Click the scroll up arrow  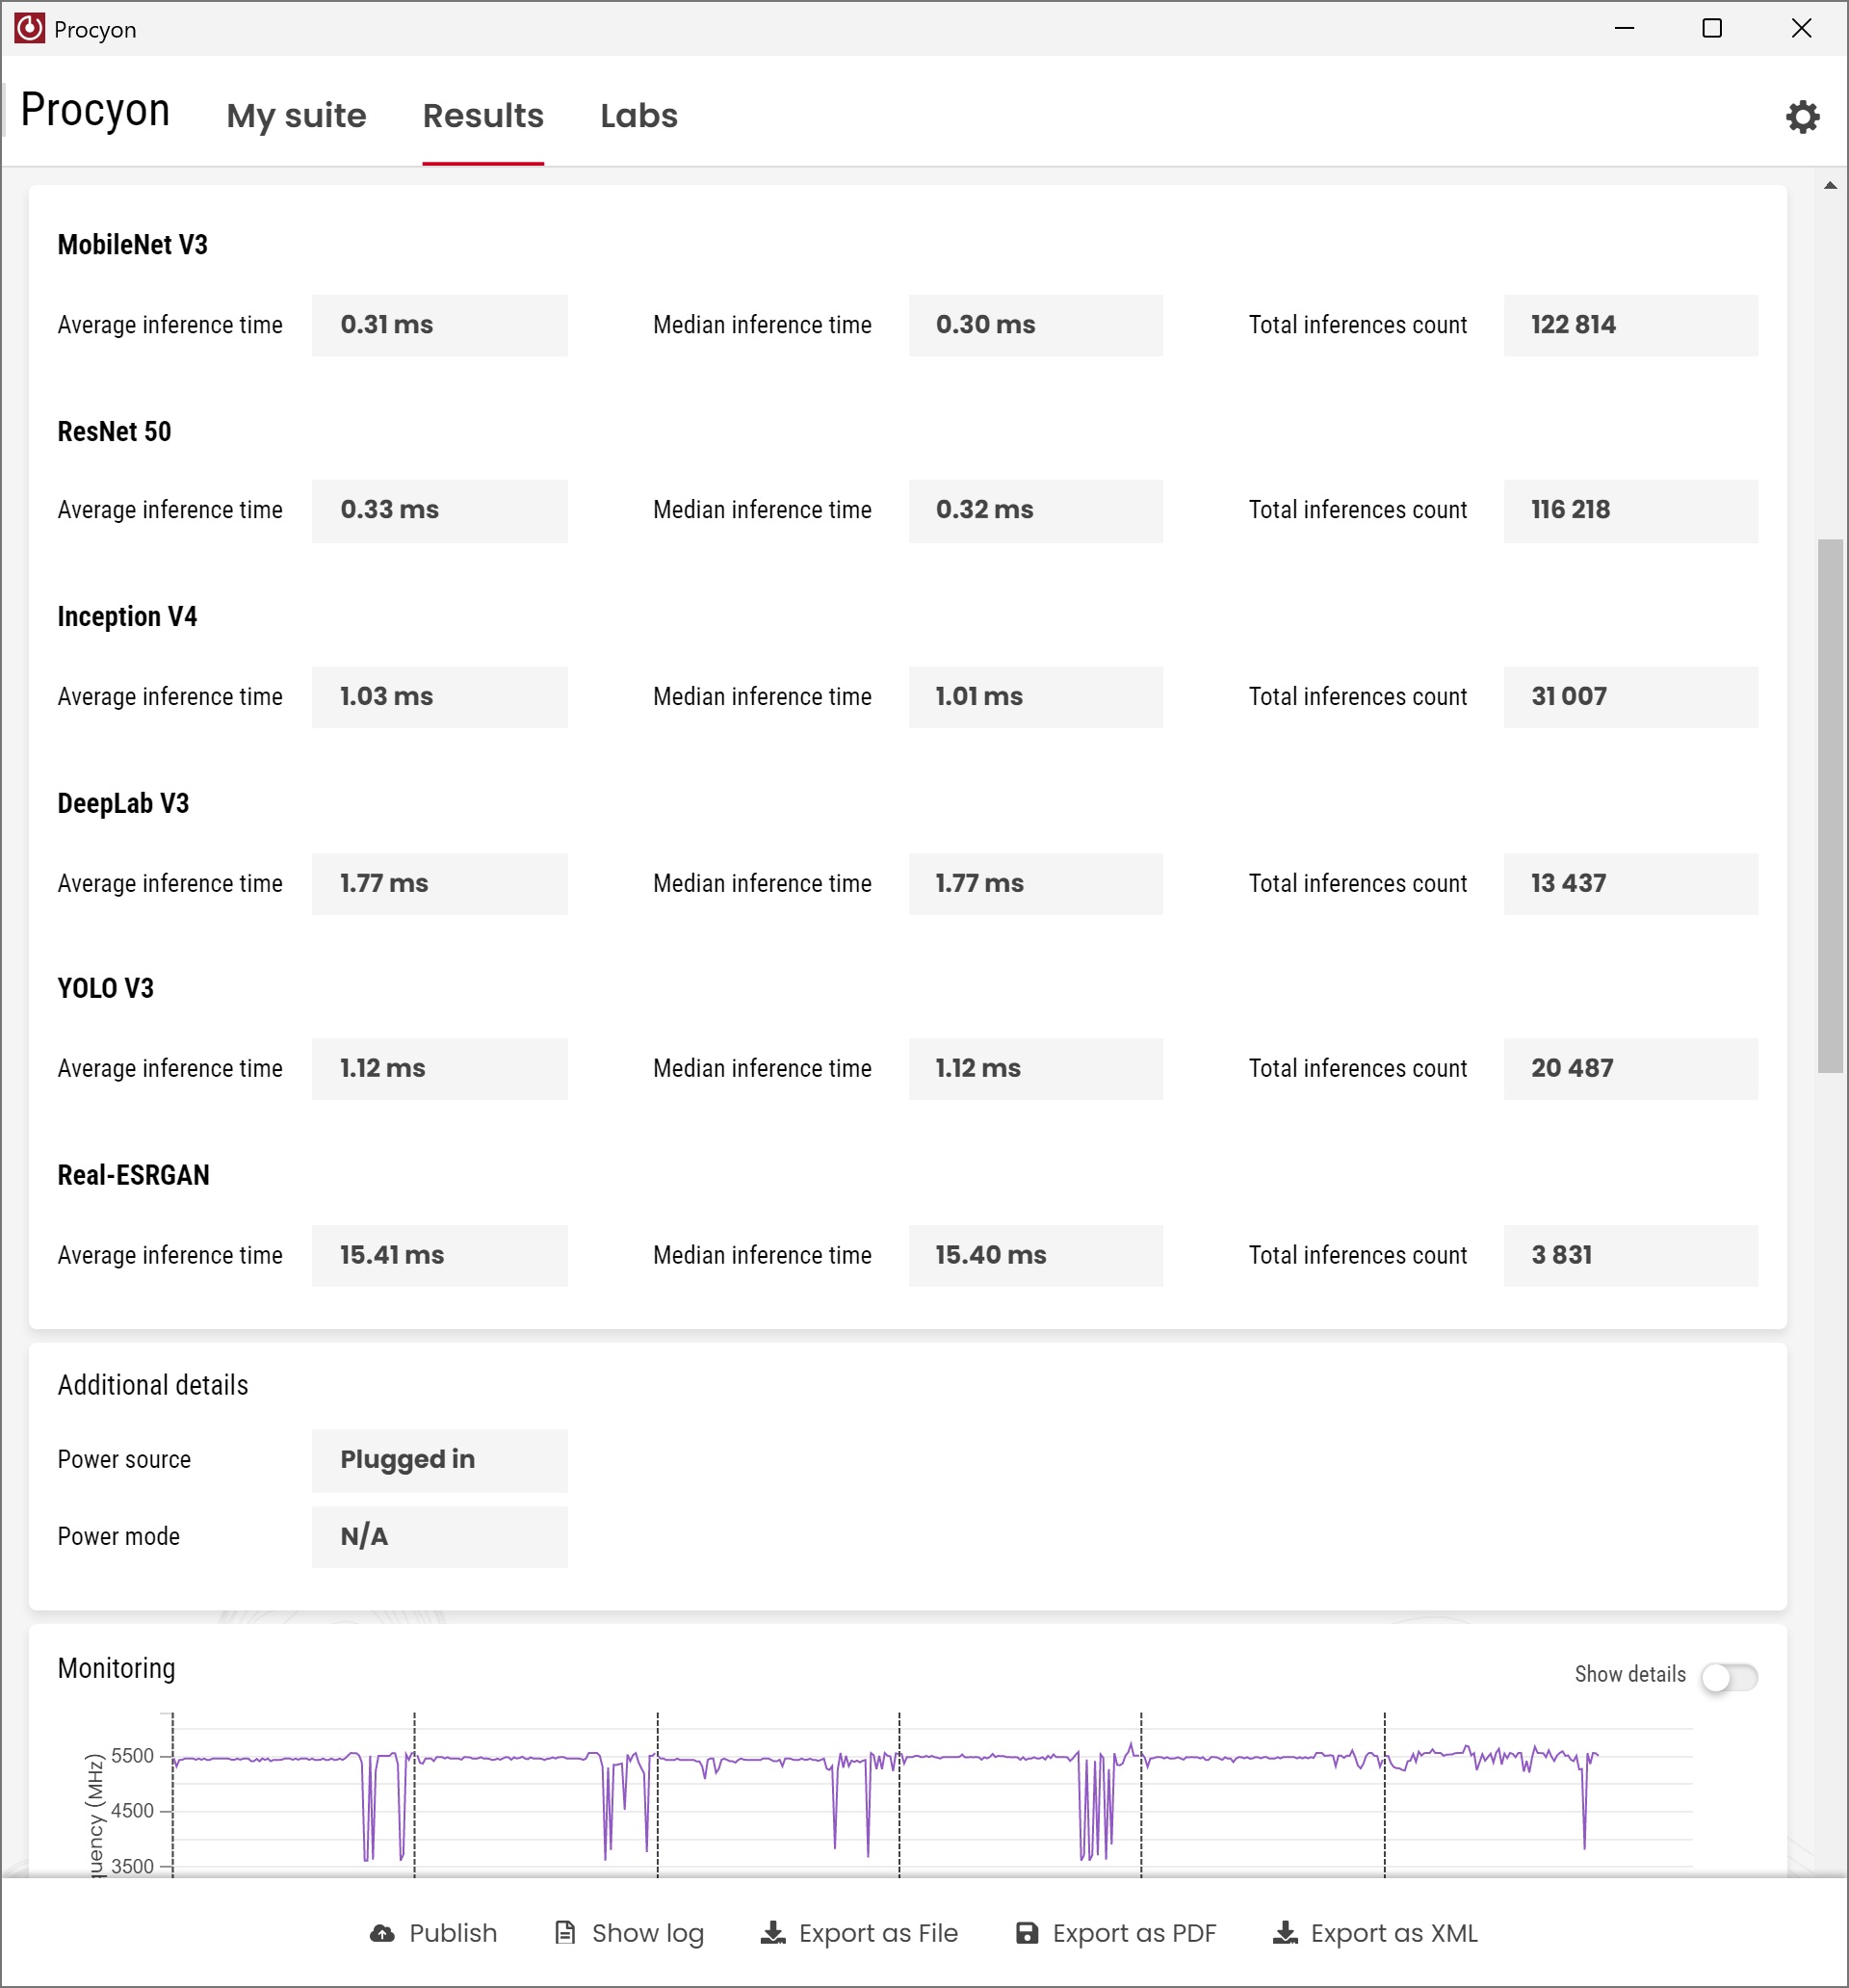point(1830,185)
